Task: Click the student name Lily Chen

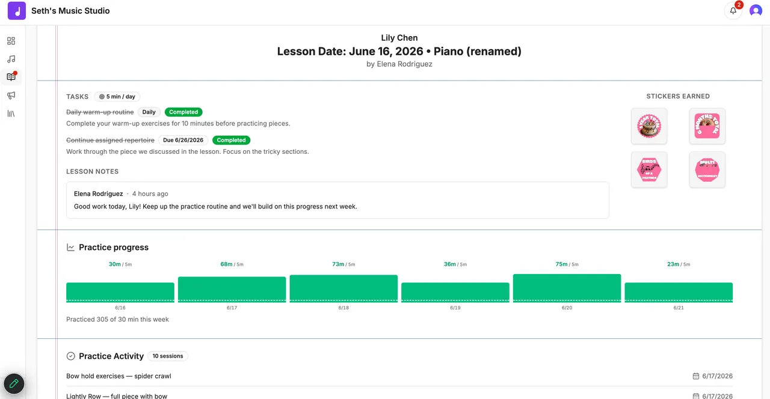Action: (399, 38)
